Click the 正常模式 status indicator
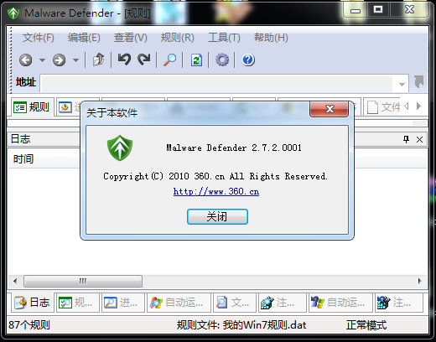The height and width of the screenshot is (342, 436). click(366, 325)
